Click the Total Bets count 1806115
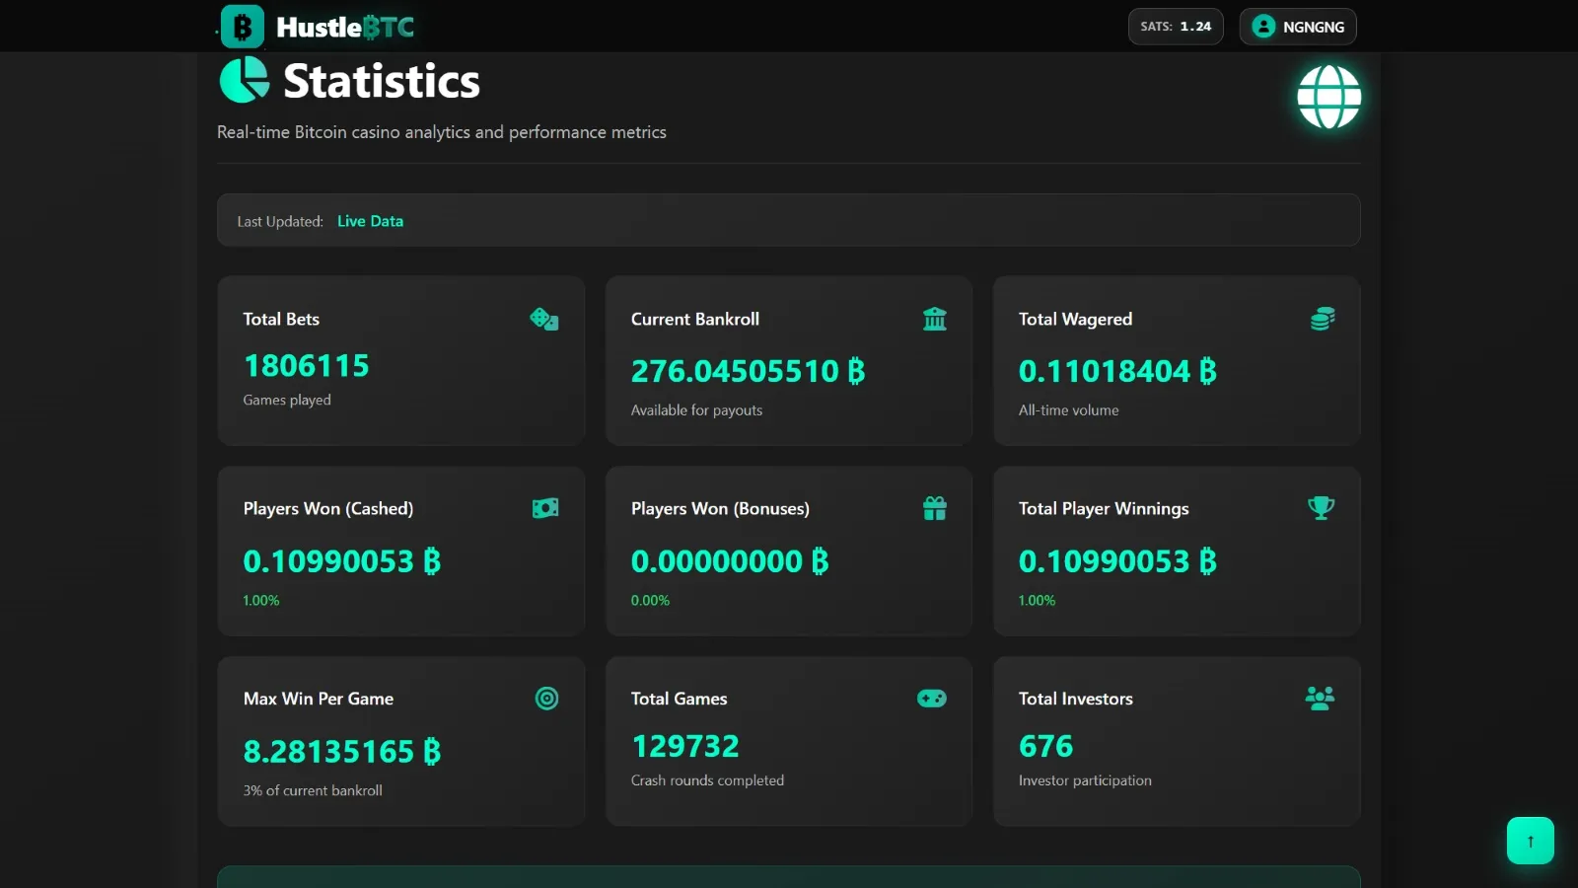This screenshot has width=1578, height=888. pos(306,366)
